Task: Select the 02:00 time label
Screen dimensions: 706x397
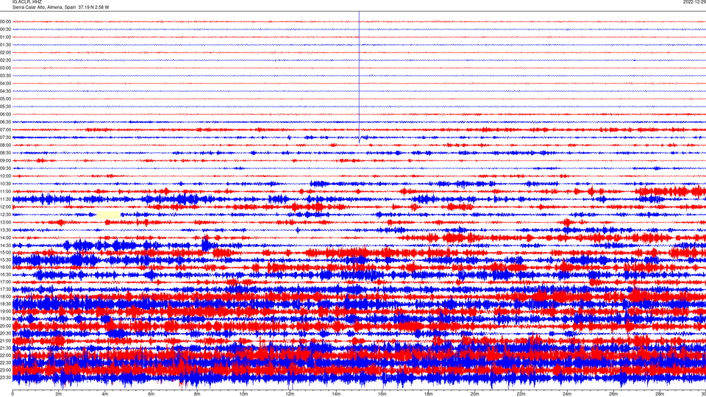Action: tap(6, 52)
